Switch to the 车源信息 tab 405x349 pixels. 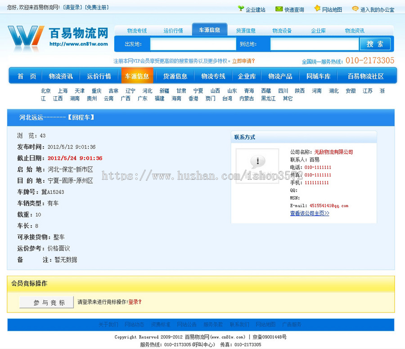[210, 29]
